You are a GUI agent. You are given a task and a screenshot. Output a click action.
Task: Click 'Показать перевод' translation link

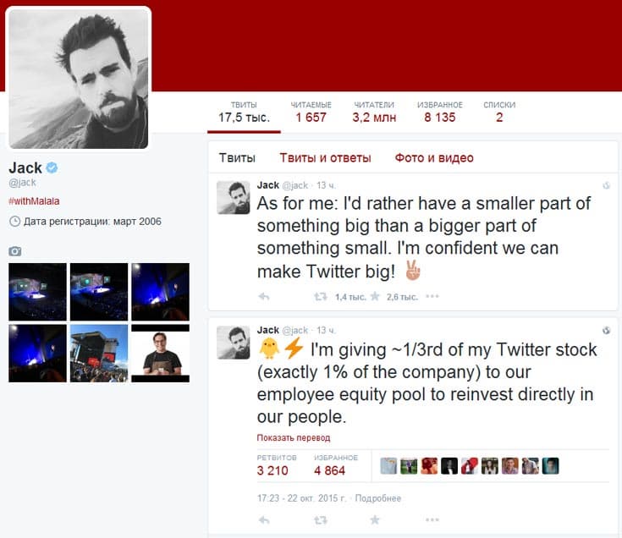pos(294,438)
